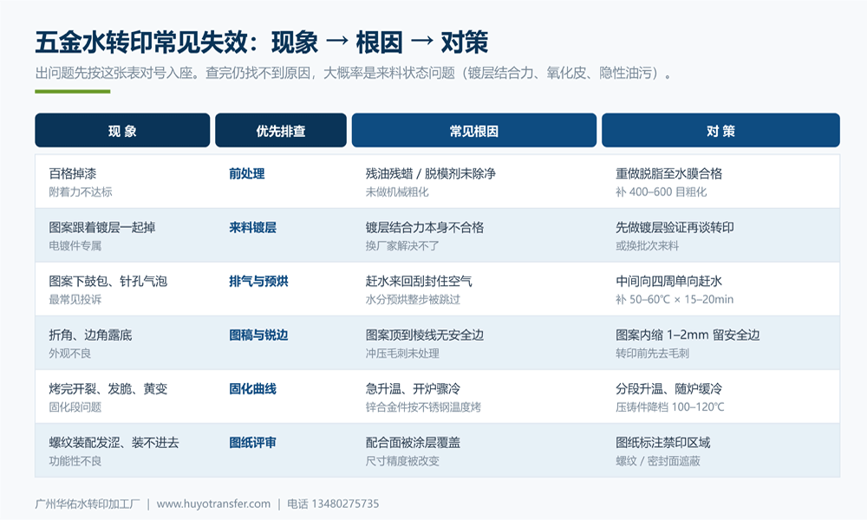Select the 烤完开裂、发脆、黄变 cell
This screenshot has width=867, height=520.
[x=108, y=389]
